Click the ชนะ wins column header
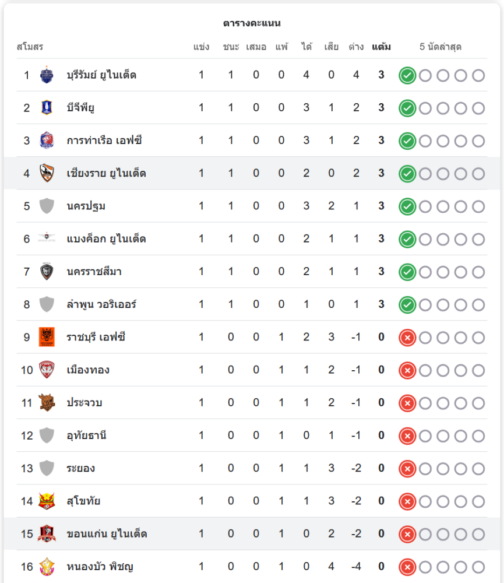The image size is (504, 583). pos(231,47)
